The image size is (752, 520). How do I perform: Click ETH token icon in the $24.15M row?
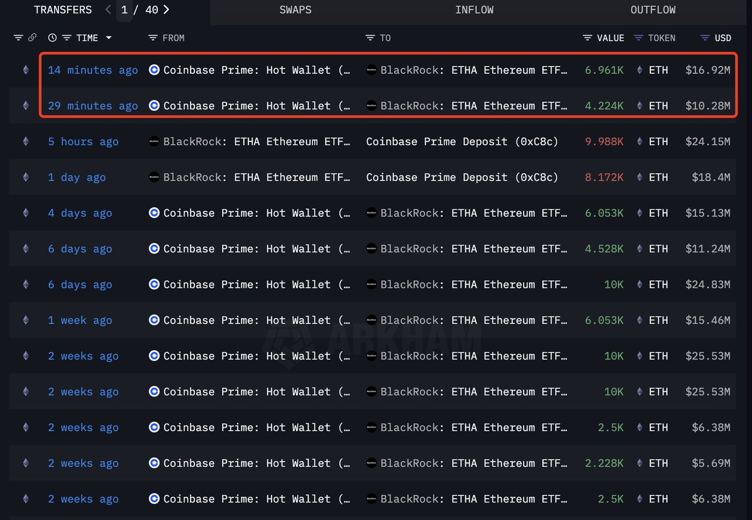click(x=639, y=142)
